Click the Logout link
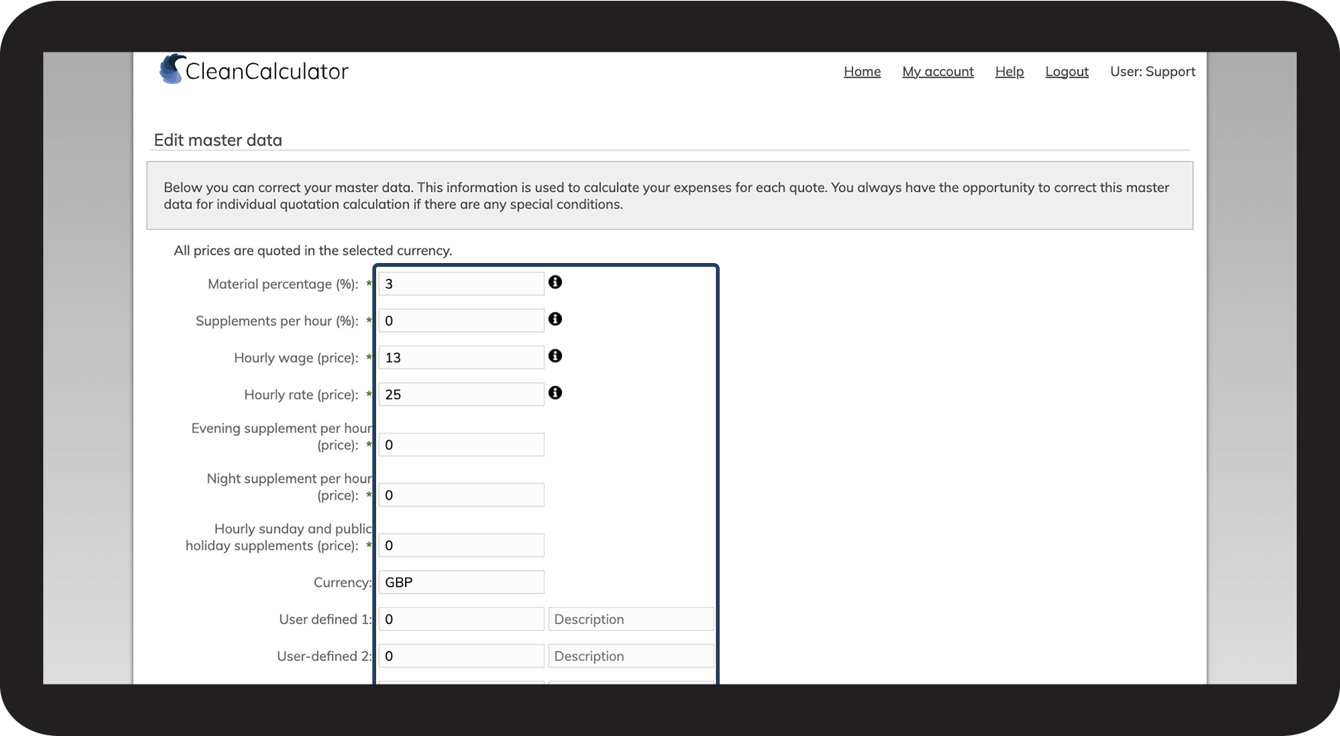Viewport: 1340px width, 736px height. point(1066,71)
